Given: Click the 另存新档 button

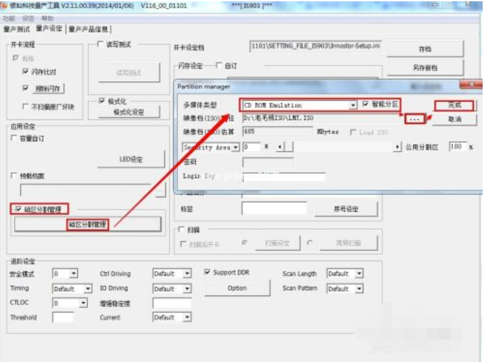Looking at the screenshot, I should click(425, 68).
